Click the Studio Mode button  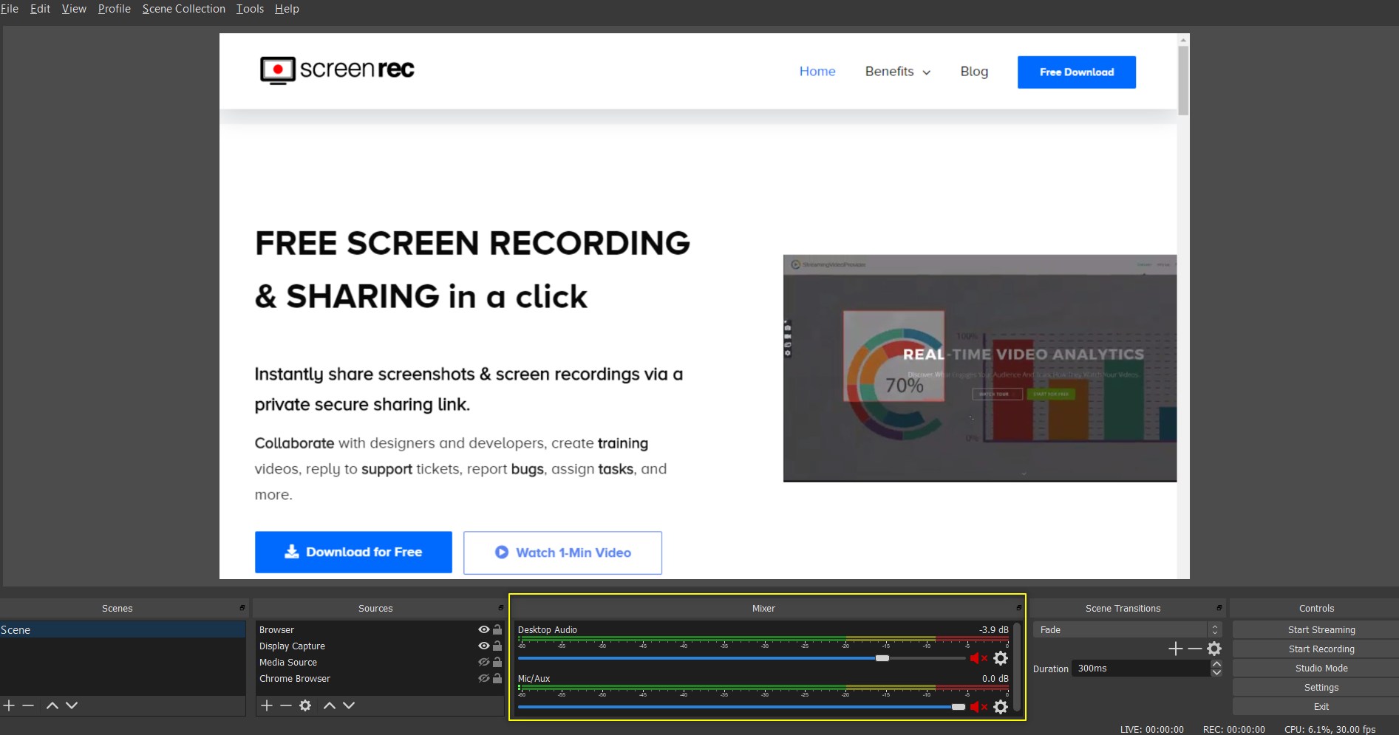coord(1321,668)
